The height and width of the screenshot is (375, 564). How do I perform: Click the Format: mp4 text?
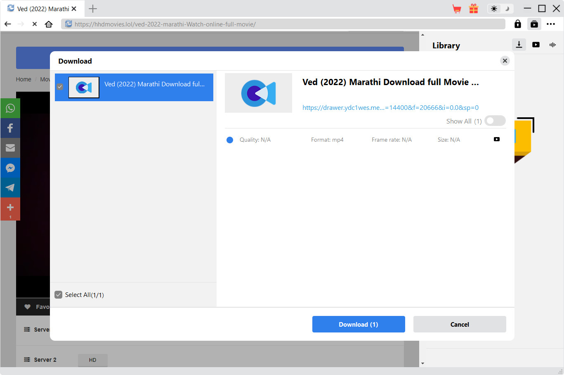pos(327,140)
